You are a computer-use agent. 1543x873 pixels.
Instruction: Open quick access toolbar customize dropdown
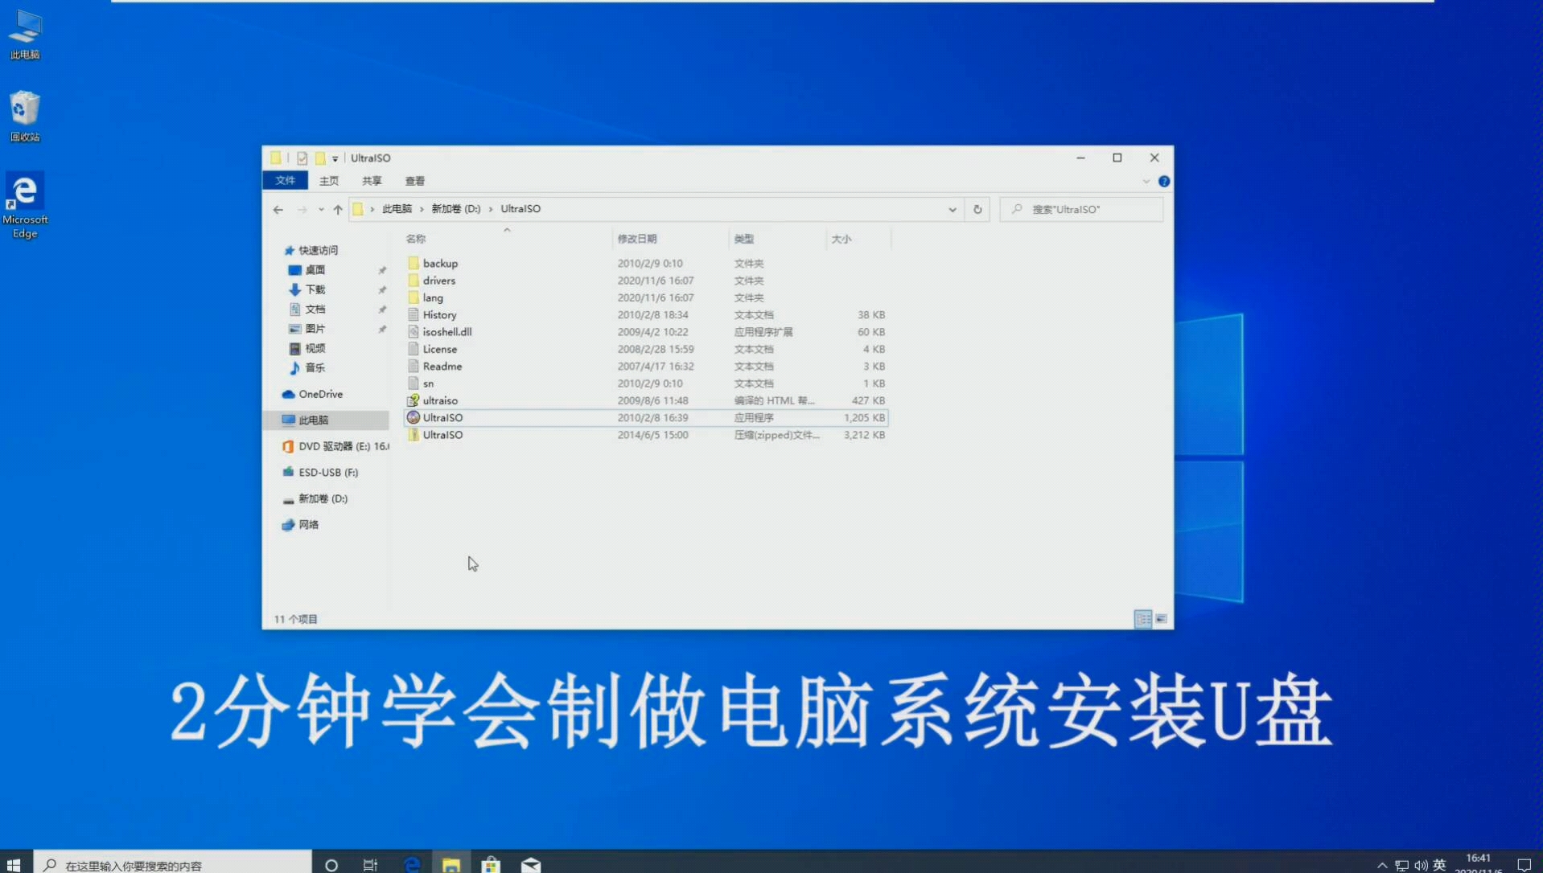pyautogui.click(x=335, y=158)
